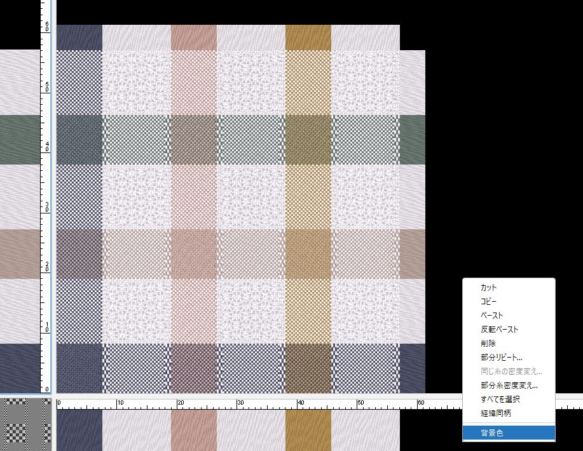Pick the brown weft stripe in left yarn bar
Screen dimensions: 583x451
pyautogui.click(x=20, y=253)
